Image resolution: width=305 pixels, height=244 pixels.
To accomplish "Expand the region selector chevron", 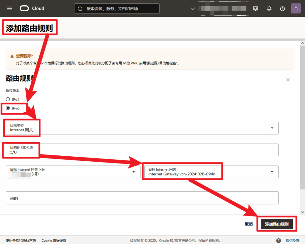I will [193, 9].
